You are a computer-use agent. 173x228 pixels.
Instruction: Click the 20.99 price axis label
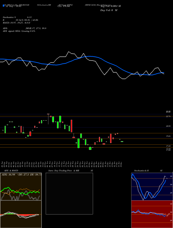point(168,126)
